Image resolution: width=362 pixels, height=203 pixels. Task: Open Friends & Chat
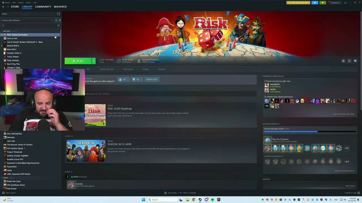352,193
